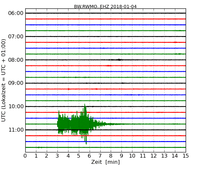Screen dimensions: 211x169
Task: Click x-axis tick label 8
Action: tap(111, 156)
